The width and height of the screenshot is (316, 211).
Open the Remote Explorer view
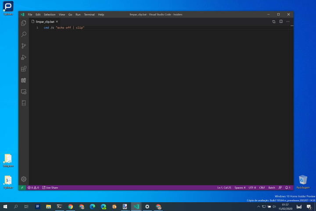tap(24, 91)
